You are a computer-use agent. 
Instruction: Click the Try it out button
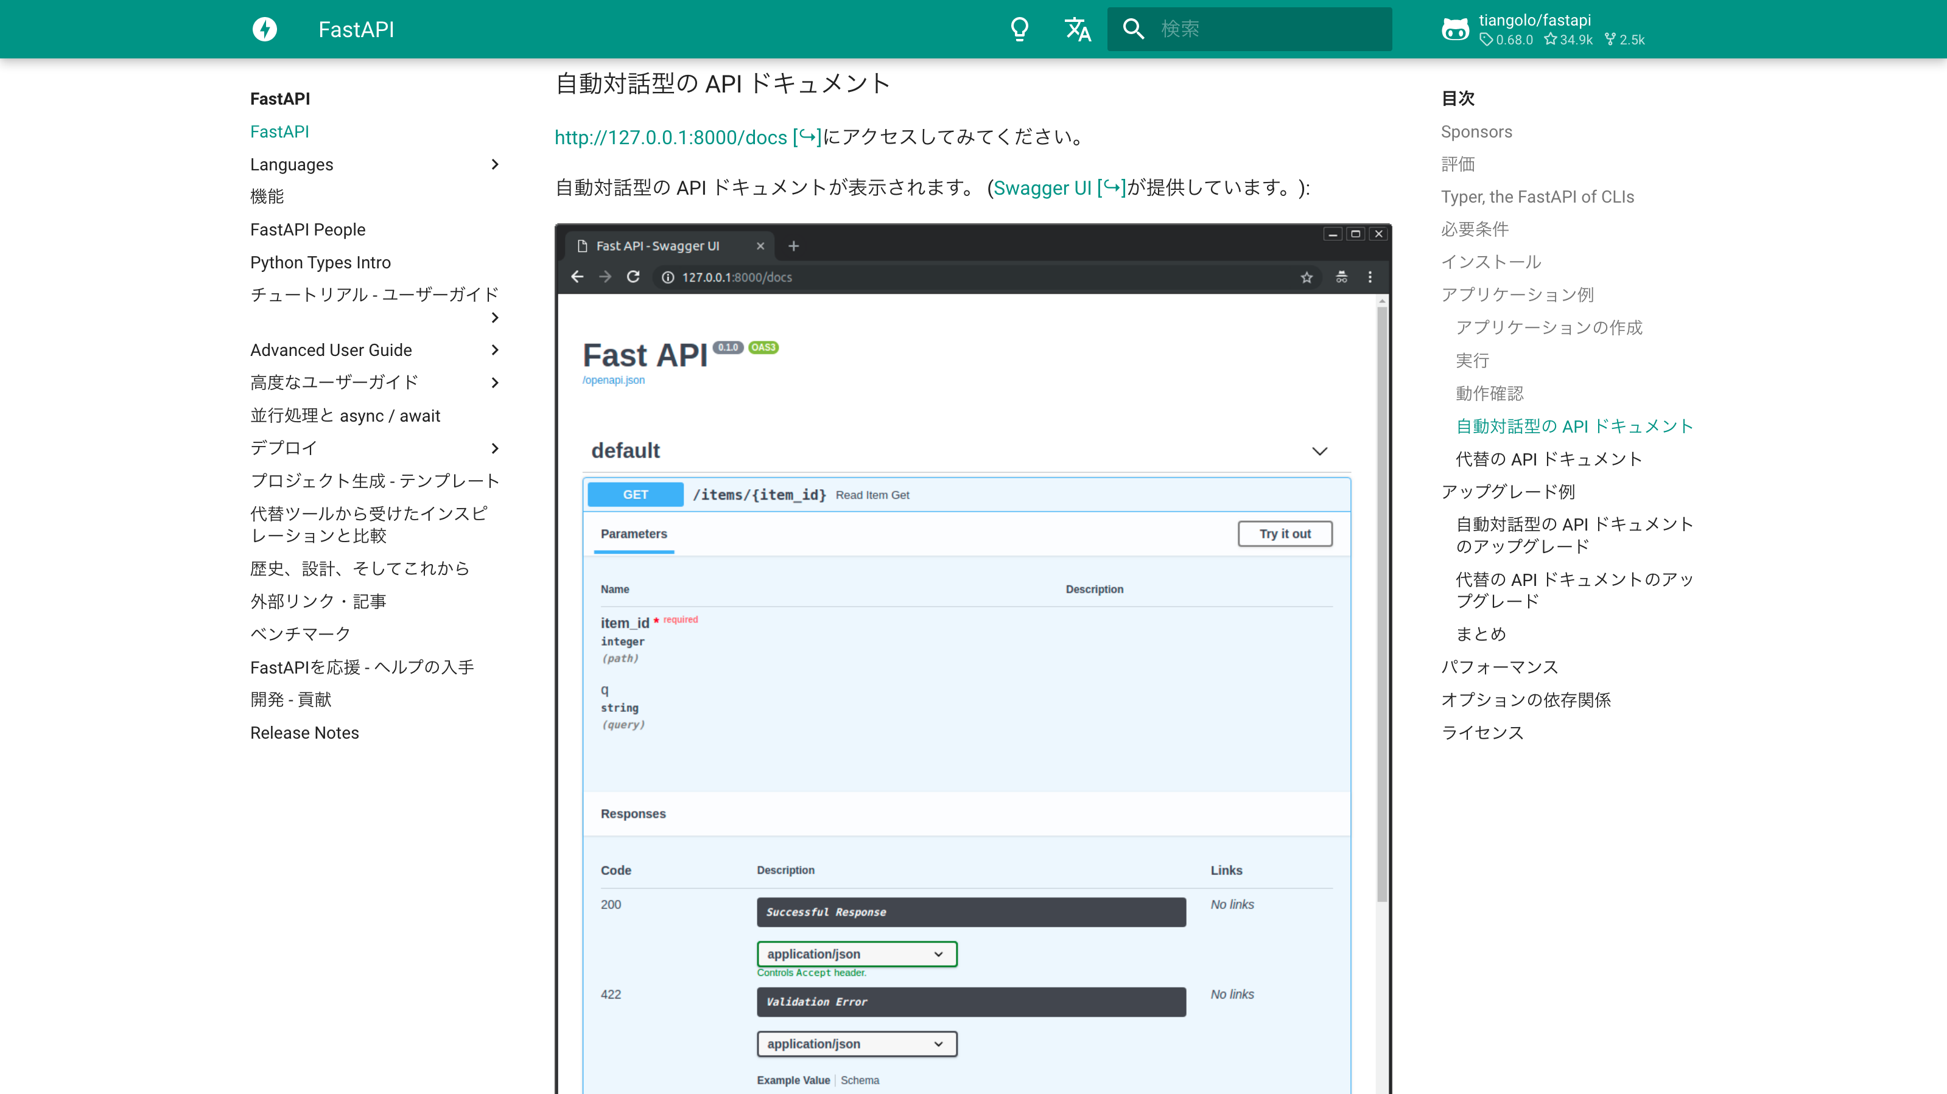pos(1284,534)
